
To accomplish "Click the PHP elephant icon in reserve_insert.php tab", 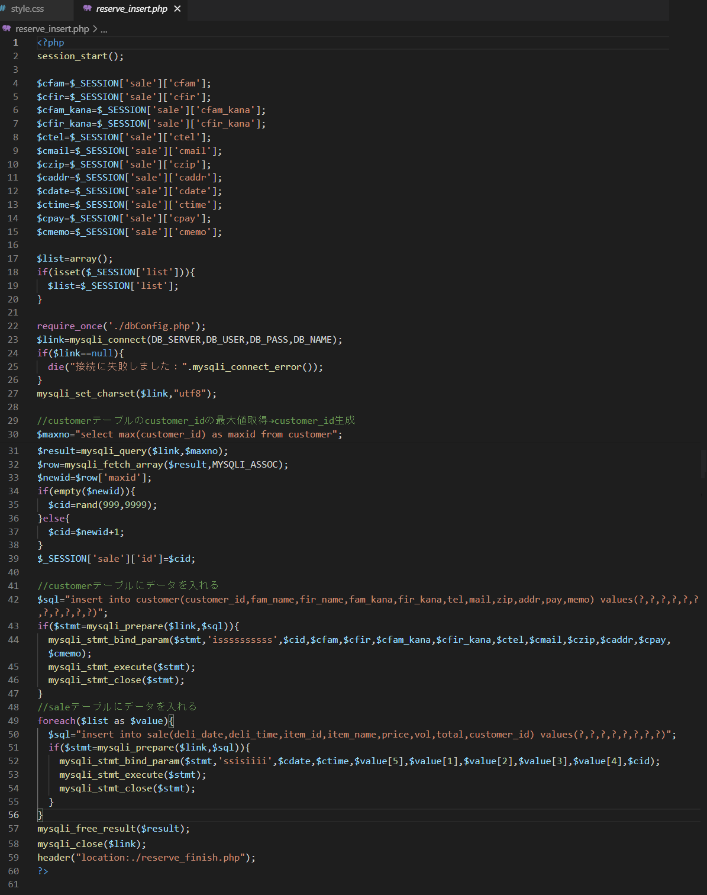I will 88,9.
